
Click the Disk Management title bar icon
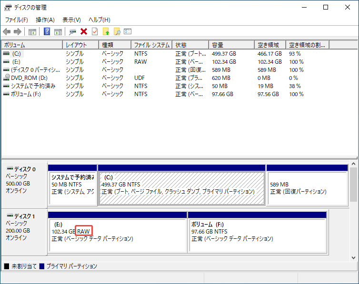pos(8,8)
